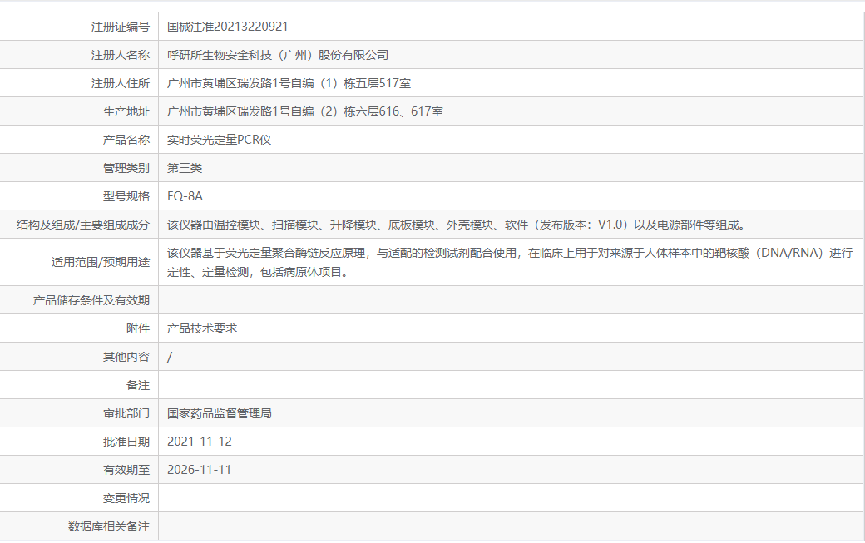
Task: Click the 注册人住所 label
Action: pyautogui.click(x=121, y=83)
